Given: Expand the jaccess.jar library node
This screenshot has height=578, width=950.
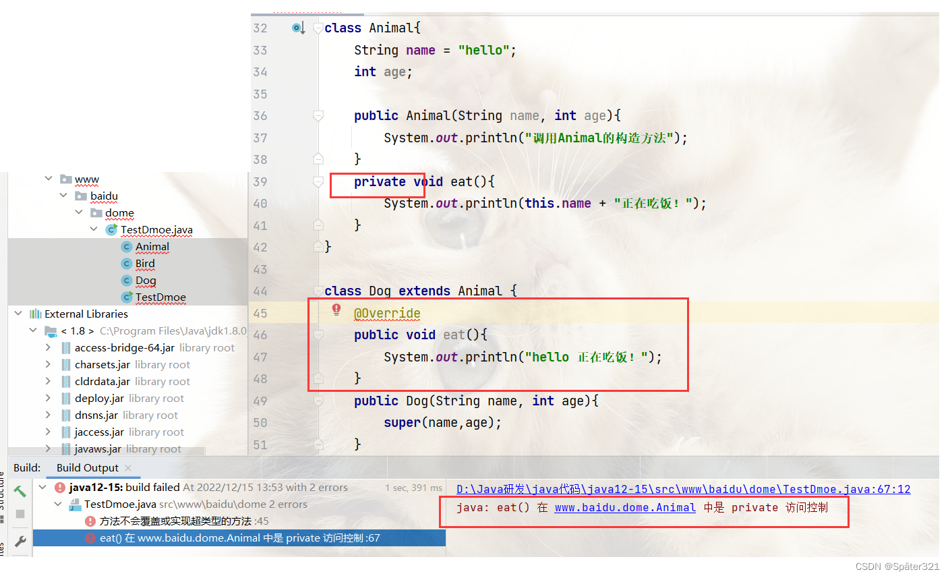Looking at the screenshot, I should [48, 432].
